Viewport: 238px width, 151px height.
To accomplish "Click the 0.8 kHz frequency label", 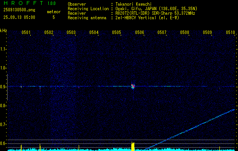I will (x=3, y=106).
